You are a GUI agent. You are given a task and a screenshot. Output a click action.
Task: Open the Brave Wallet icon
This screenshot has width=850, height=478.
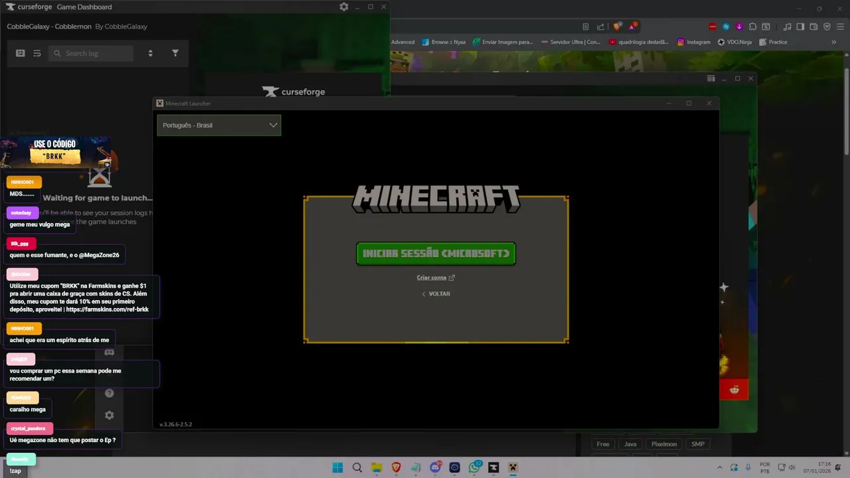pyautogui.click(x=813, y=27)
